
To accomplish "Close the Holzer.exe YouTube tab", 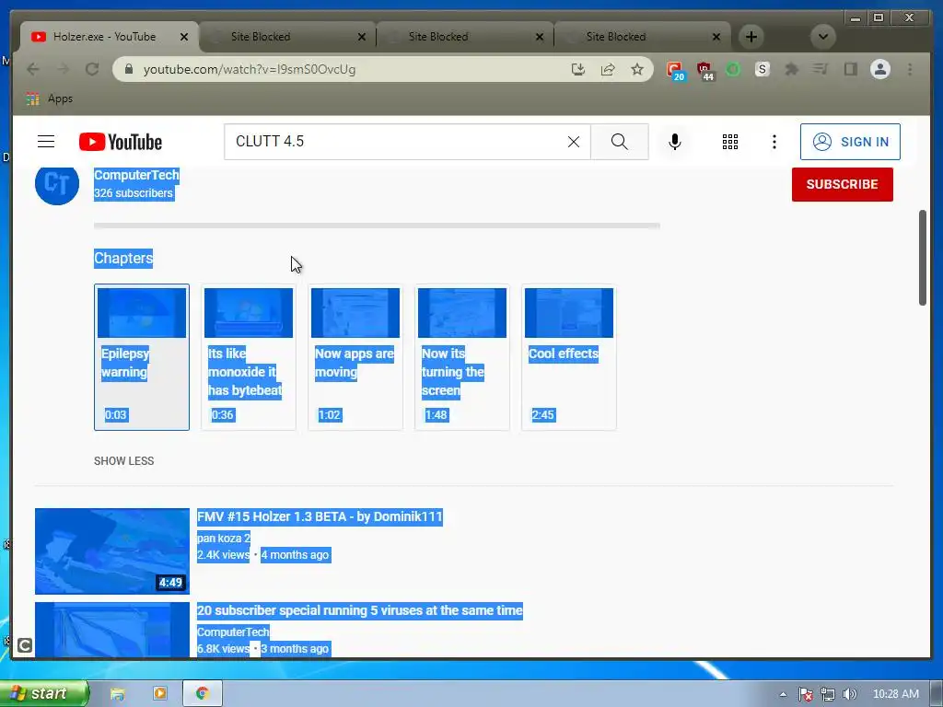I will pyautogui.click(x=184, y=37).
